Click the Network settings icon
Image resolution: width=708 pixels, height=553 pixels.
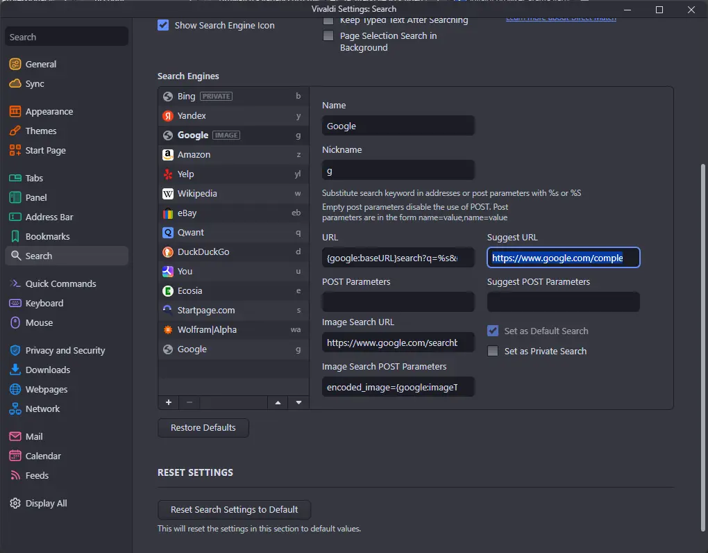coord(15,409)
